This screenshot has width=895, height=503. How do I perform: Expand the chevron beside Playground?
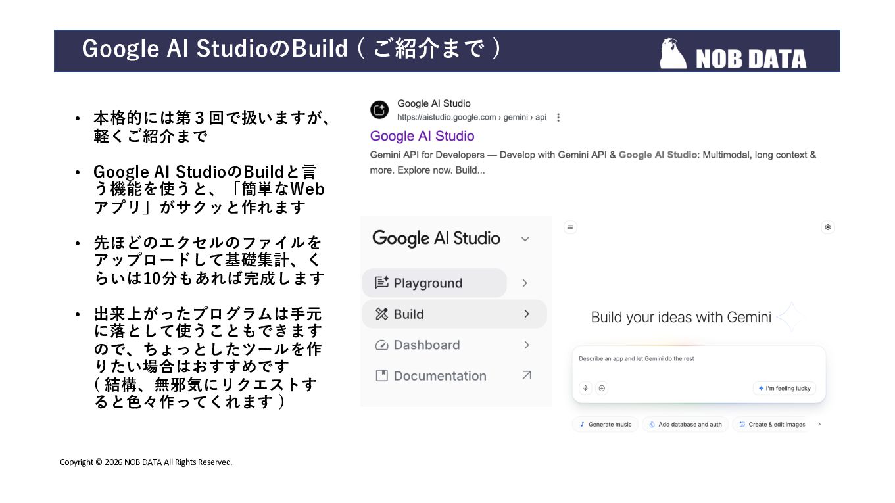pos(525,283)
